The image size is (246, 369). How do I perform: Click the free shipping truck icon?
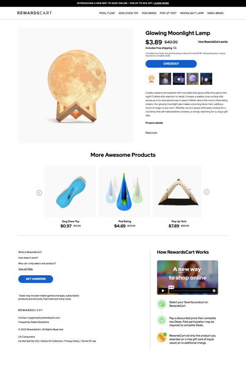(x=175, y=48)
